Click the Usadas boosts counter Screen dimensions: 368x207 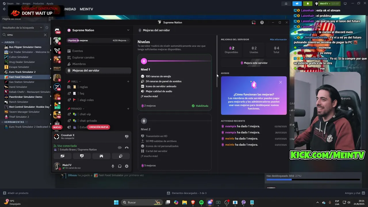(254, 50)
